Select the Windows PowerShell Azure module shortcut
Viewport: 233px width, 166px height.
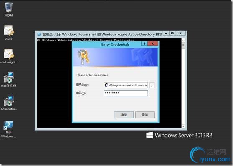pyautogui.click(x=9, y=129)
